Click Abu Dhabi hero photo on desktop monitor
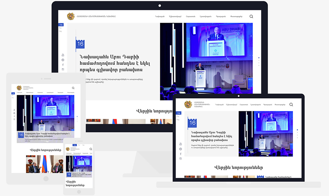This screenshot has height=196, width=329. click(x=206, y=61)
